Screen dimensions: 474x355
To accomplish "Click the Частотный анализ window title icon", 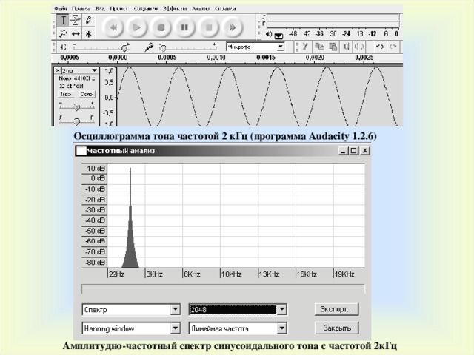I will click(x=81, y=151).
